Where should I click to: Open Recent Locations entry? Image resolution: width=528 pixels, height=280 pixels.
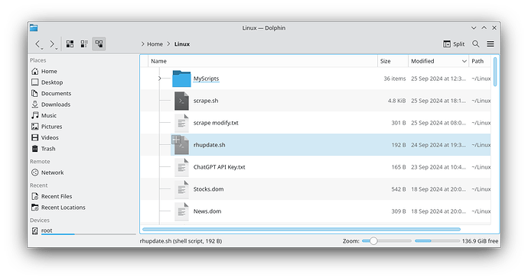point(64,208)
